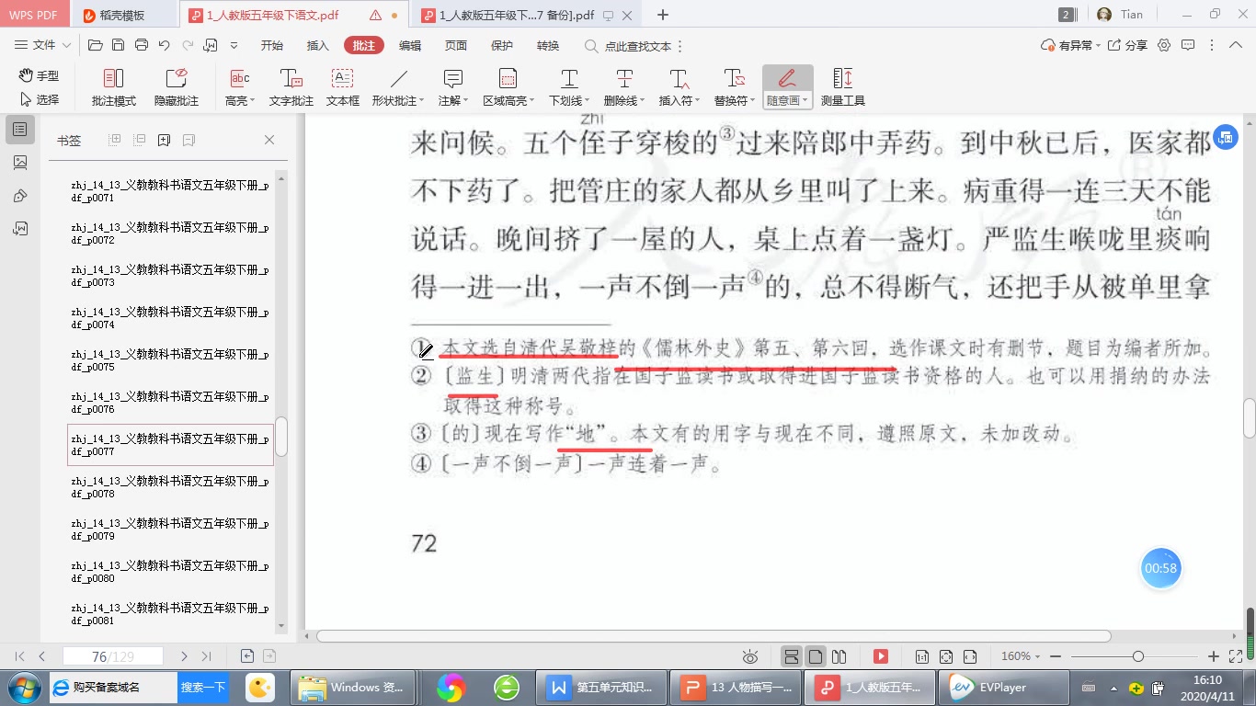Toggle 隐藏批注 hide annotations
1256x706 pixels.
pyautogui.click(x=177, y=87)
